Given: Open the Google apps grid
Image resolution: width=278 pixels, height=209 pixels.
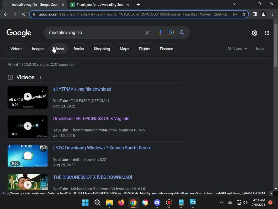Looking at the screenshot, I should [267, 33].
